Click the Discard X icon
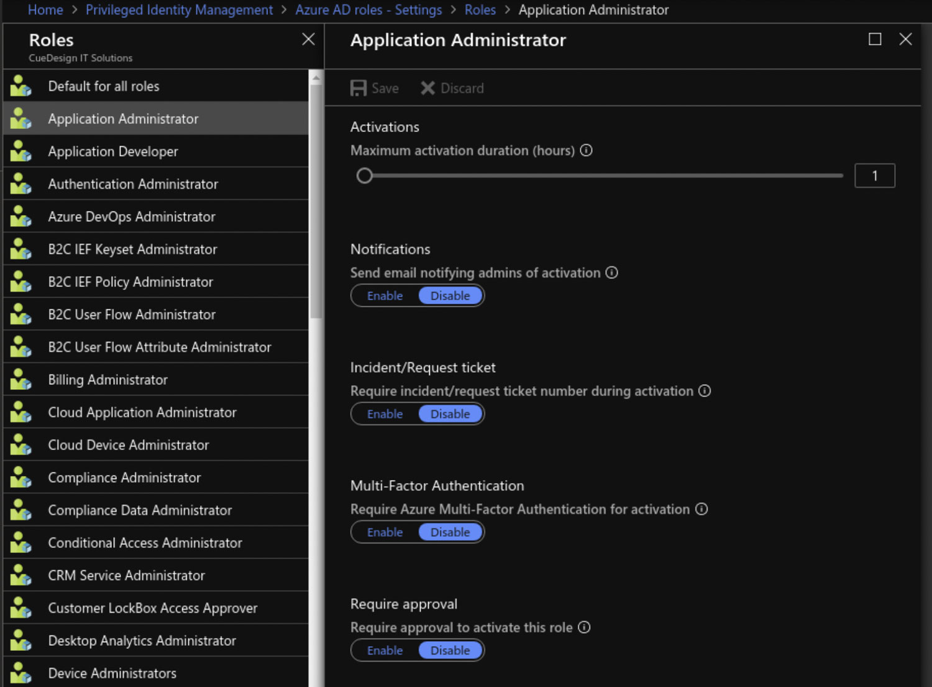 [427, 88]
